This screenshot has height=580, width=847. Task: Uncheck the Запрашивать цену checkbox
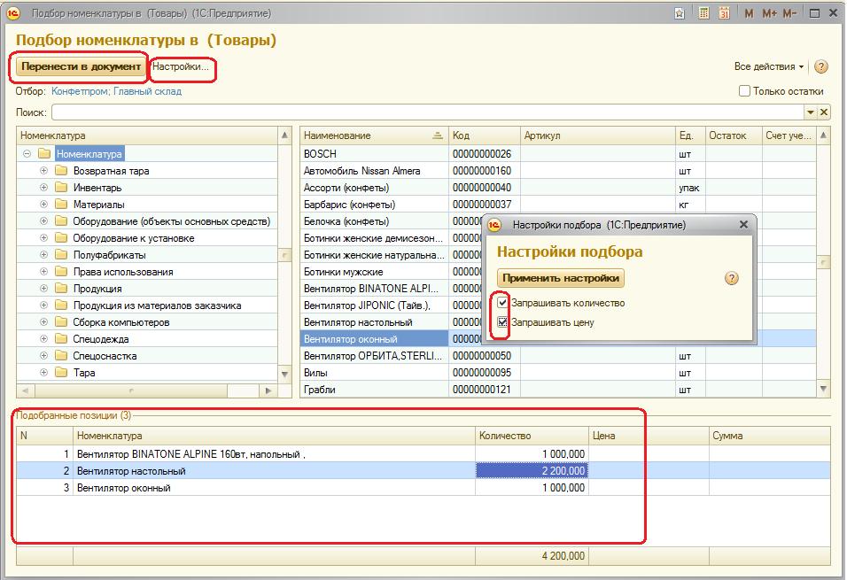[502, 322]
